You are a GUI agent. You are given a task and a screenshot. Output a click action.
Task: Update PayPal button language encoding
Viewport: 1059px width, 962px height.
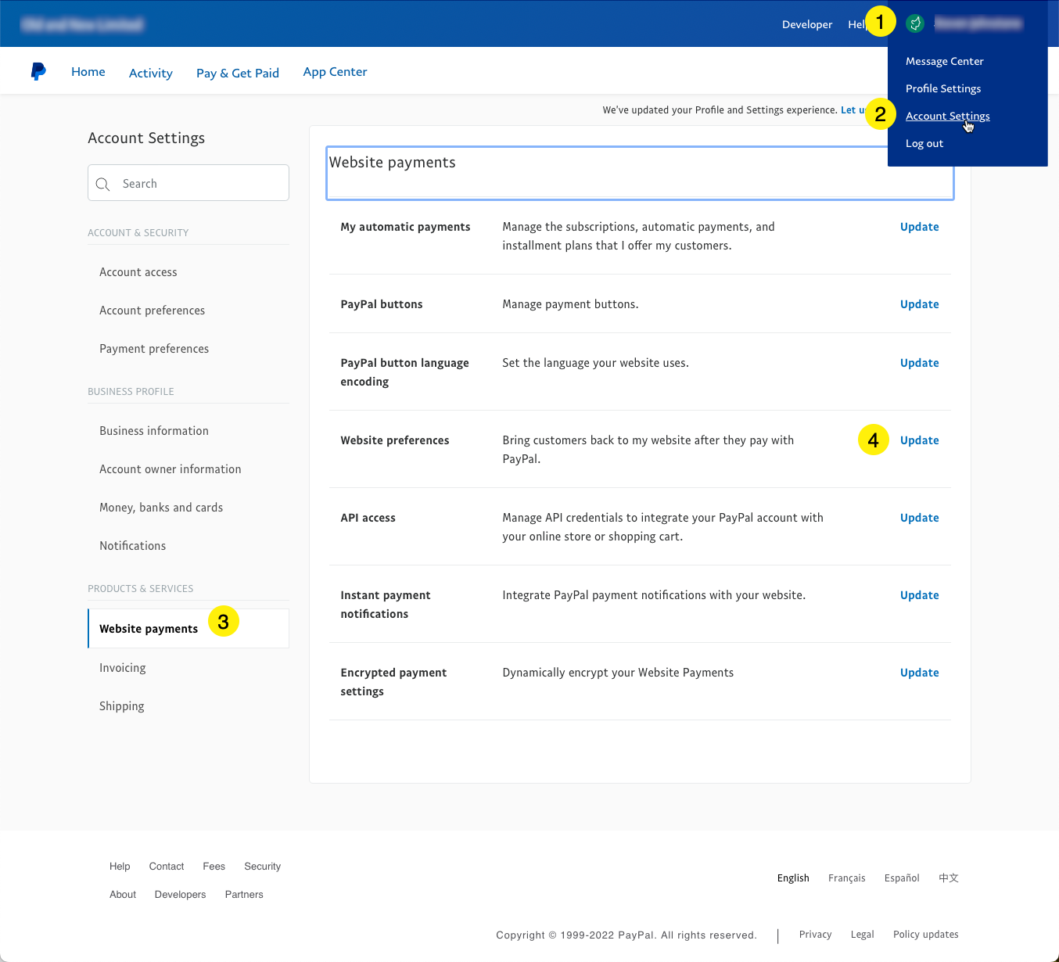pos(920,363)
